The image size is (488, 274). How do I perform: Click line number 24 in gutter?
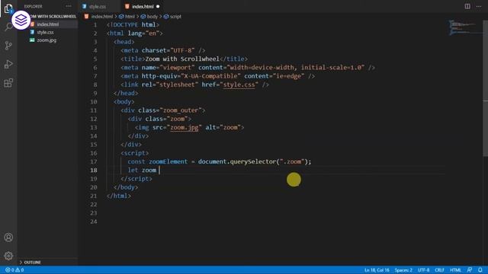(x=94, y=221)
